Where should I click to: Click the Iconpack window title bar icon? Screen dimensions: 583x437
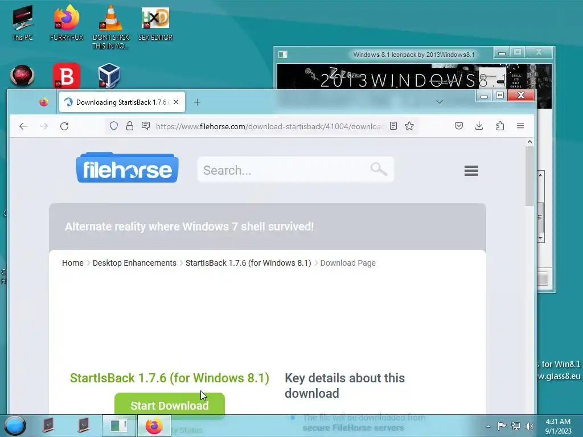pyautogui.click(x=282, y=55)
